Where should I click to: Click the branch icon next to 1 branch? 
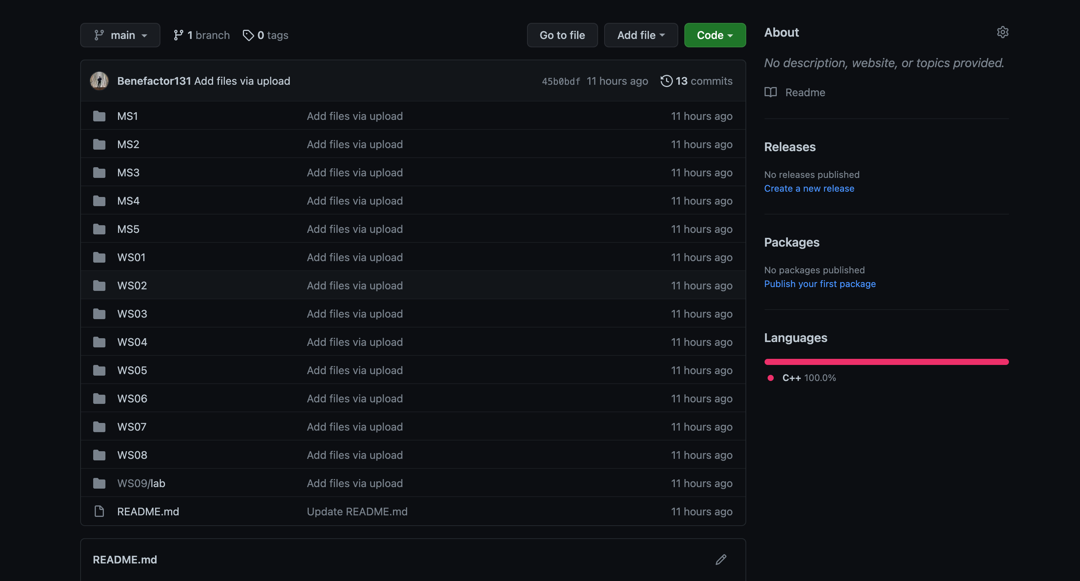click(178, 35)
